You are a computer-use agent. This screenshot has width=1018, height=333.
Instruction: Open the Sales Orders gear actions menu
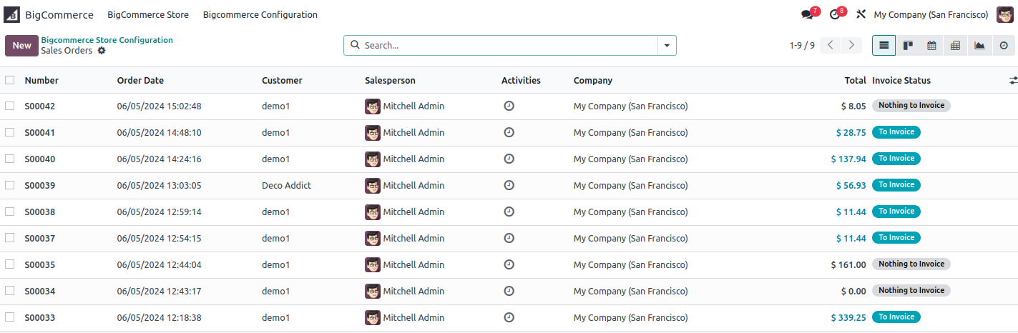coord(102,51)
